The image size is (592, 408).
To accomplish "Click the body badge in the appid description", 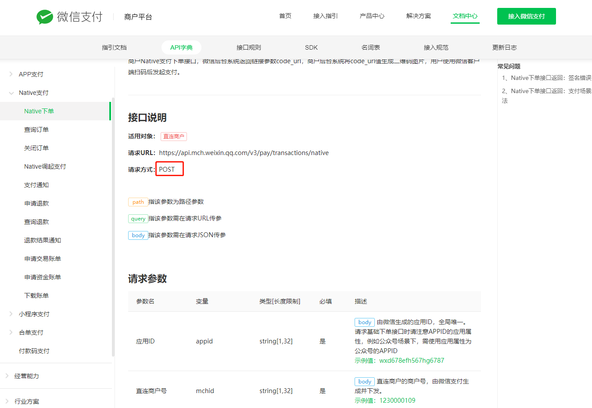I will tap(364, 322).
